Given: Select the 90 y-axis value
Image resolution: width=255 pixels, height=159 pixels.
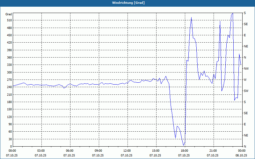Looking at the screenshot, I should 10,124.
